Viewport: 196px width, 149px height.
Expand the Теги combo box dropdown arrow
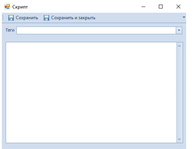click(x=179, y=30)
